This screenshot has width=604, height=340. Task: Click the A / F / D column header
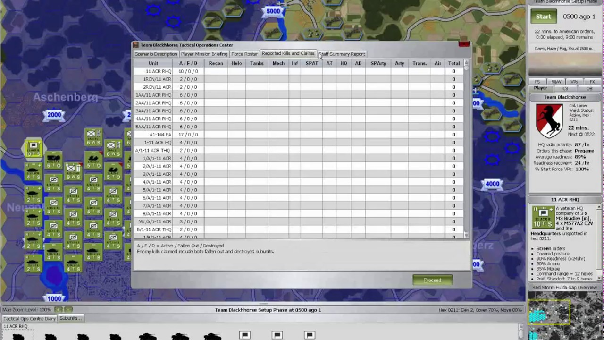pos(188,63)
